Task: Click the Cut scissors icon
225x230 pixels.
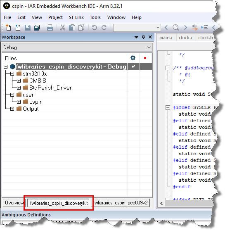Action: (x=63, y=27)
